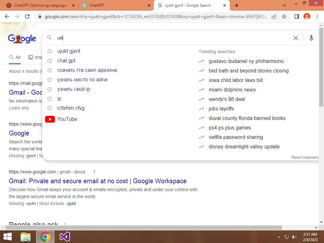Screen dimensions: 324x243
Task: Select the 'crfxfnm cfvg' suggestion
Action: coord(71,108)
